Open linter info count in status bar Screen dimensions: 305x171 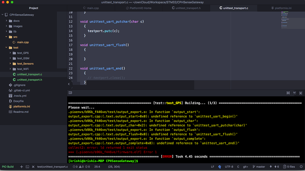point(88,167)
